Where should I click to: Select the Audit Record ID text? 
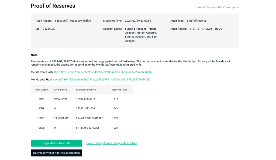tap(73, 21)
